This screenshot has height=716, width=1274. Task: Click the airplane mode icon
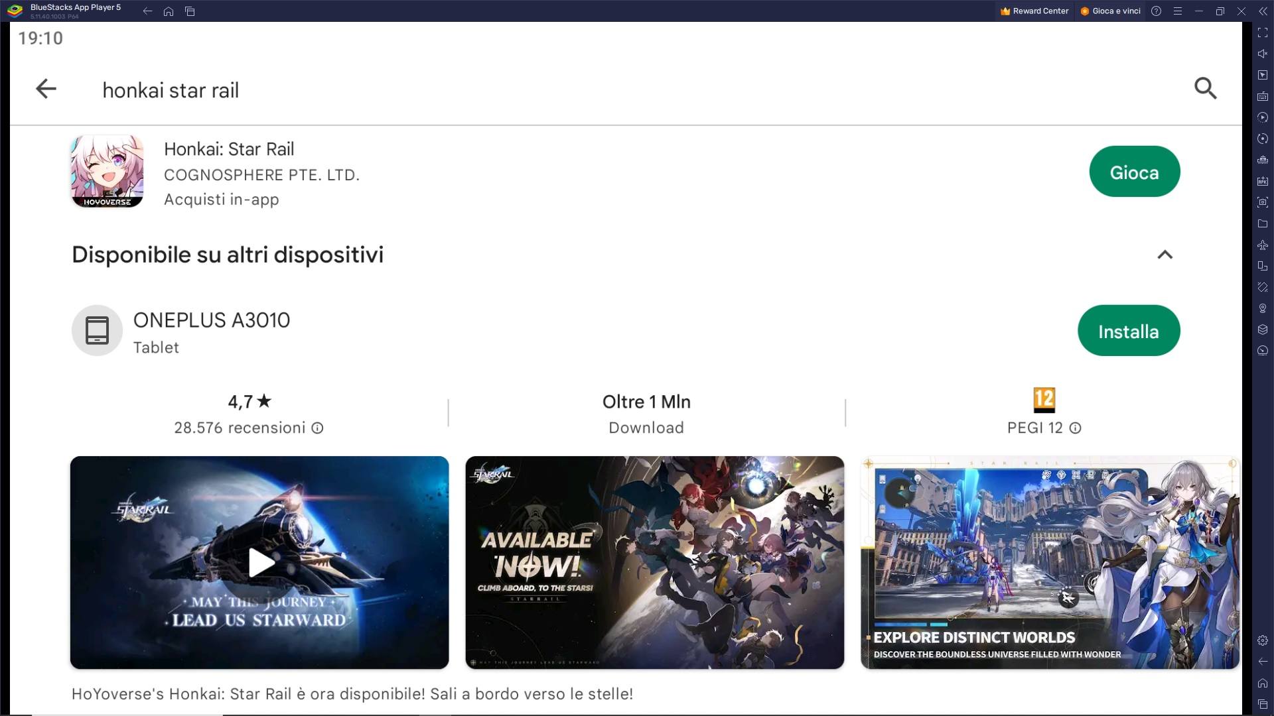(x=1263, y=245)
